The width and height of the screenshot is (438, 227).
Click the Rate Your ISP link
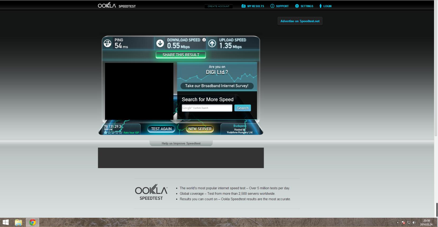(131, 133)
